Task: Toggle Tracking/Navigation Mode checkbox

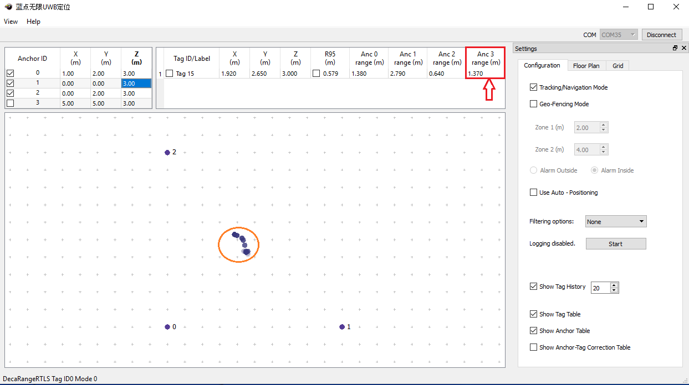Action: pyautogui.click(x=533, y=87)
